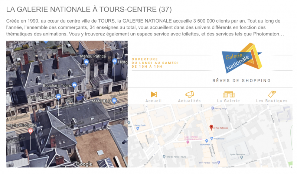The height and width of the screenshot is (174, 297).
Task: Select the red 72 Rue Nationale pin
Action: tap(211, 127)
